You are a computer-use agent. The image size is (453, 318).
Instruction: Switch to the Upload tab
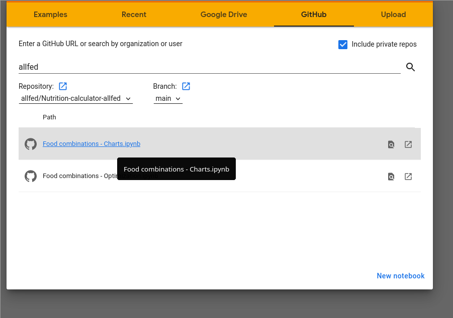(x=393, y=15)
